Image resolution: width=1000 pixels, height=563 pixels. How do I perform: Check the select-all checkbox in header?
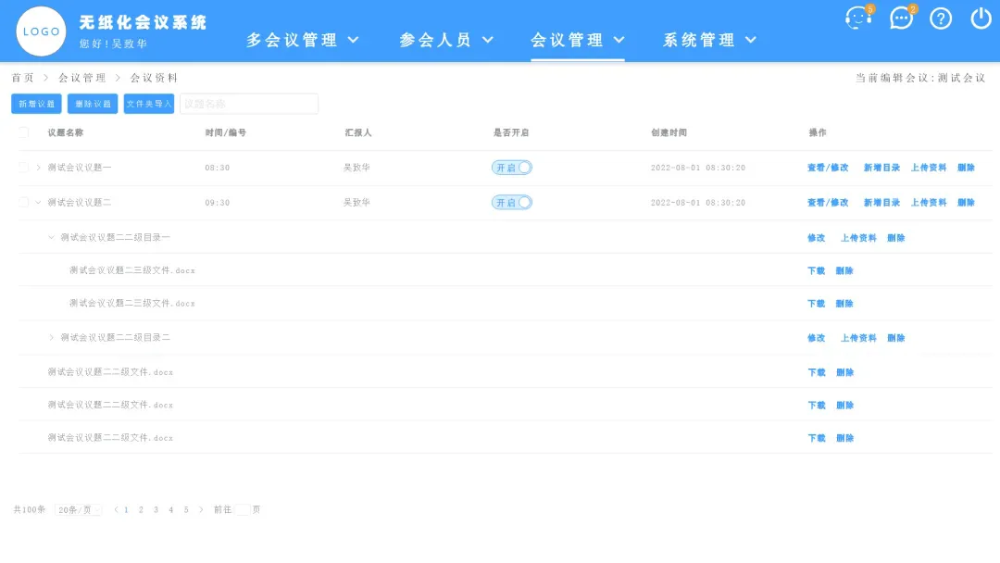pyautogui.click(x=23, y=132)
